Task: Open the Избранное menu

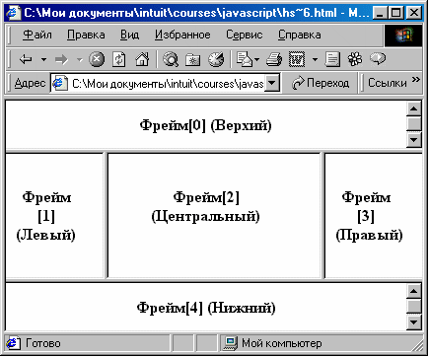Action: (x=182, y=35)
